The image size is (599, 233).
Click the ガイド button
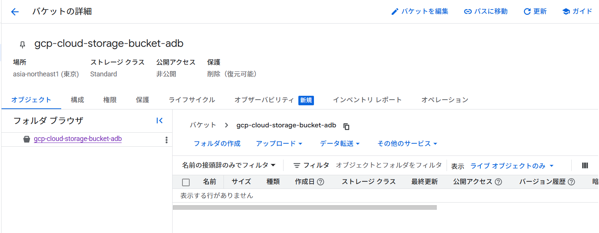coord(577,11)
